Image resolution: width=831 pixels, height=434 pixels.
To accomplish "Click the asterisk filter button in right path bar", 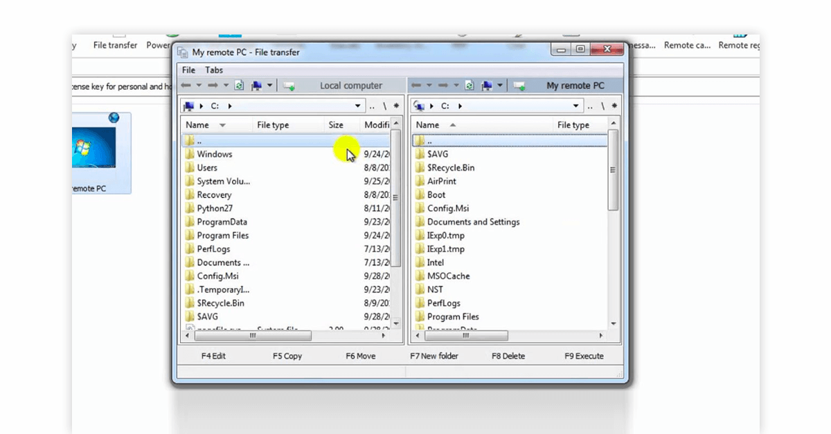I will (614, 106).
